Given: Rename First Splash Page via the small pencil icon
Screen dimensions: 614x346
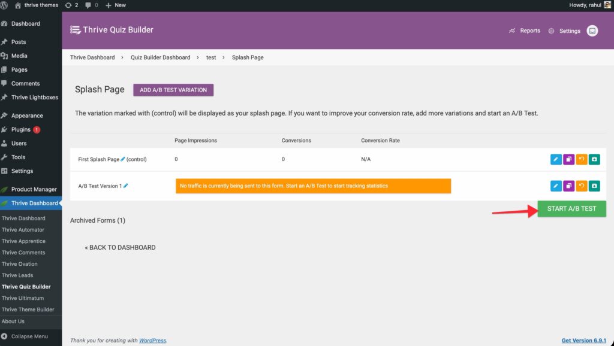Looking at the screenshot, I should (123, 159).
